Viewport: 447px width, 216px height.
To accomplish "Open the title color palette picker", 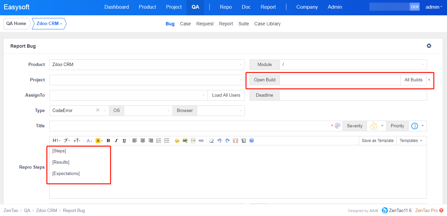I will 338,126.
